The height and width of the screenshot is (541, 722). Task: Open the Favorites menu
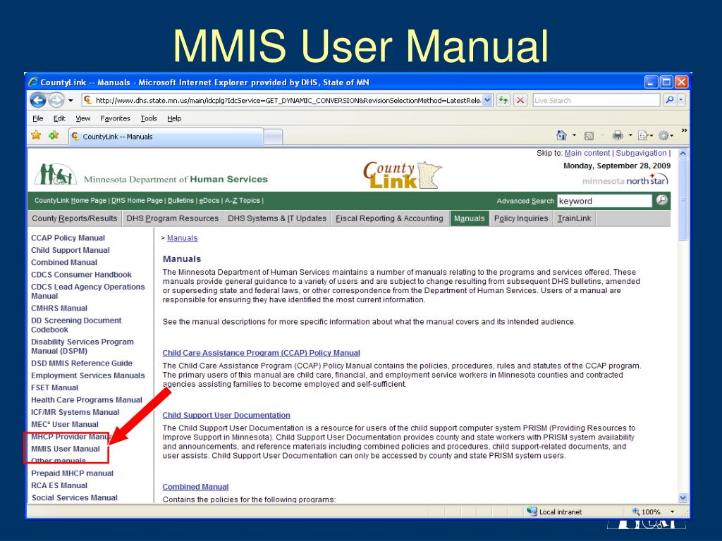coord(115,118)
